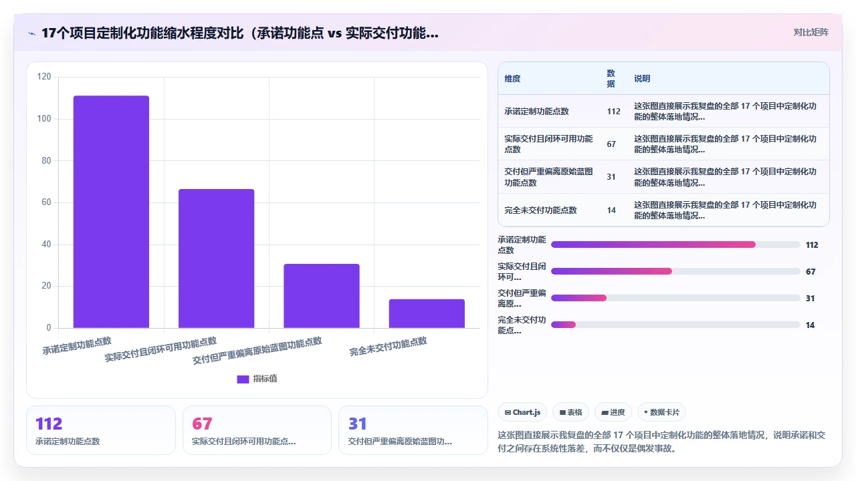The width and height of the screenshot is (856, 481).
Task: Click the dashboard title 17个项目定制化功能缩水程度对比
Action: click(240, 33)
